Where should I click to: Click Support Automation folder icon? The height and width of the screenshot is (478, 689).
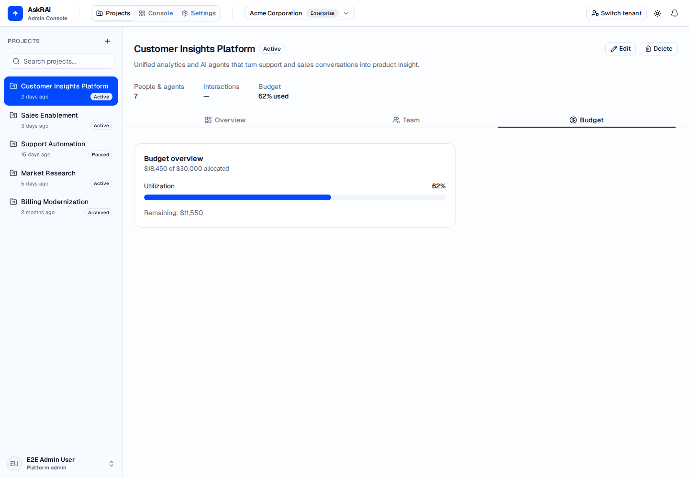(13, 144)
